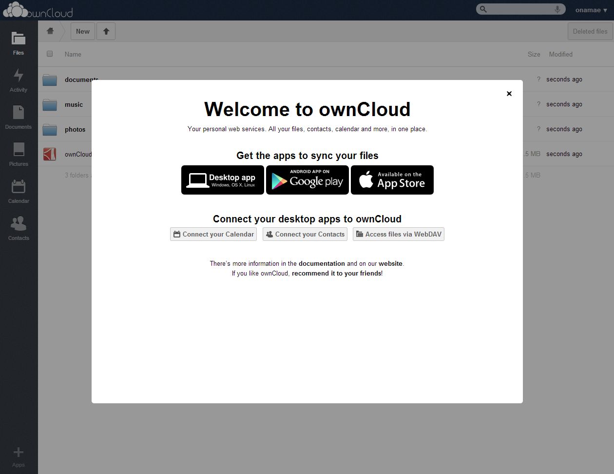The width and height of the screenshot is (614, 474).
Task: Open the documents folder icon
Action: pos(50,79)
